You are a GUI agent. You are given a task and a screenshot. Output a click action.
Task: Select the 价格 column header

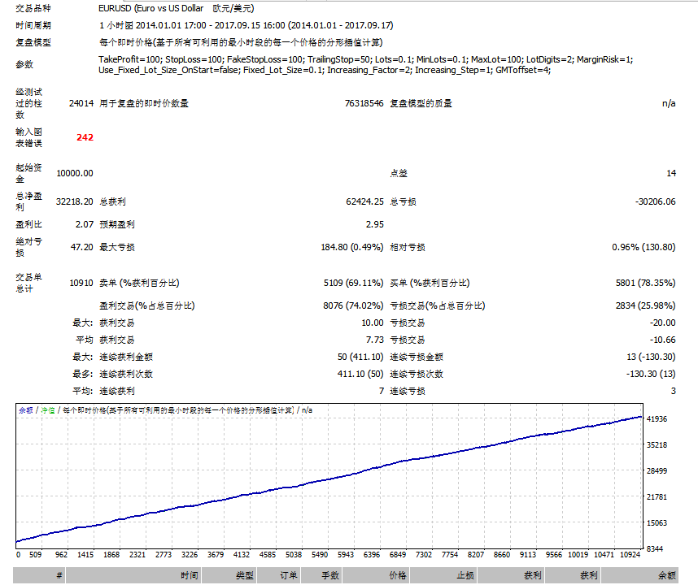[x=397, y=575]
